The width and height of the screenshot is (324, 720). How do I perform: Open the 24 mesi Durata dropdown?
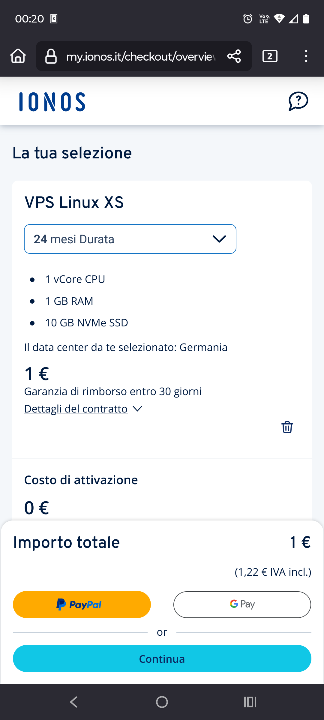coord(130,239)
